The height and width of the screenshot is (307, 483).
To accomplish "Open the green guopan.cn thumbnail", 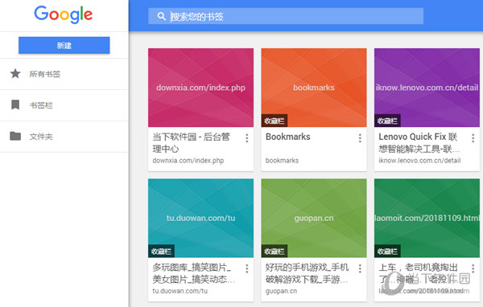I will 314,218.
